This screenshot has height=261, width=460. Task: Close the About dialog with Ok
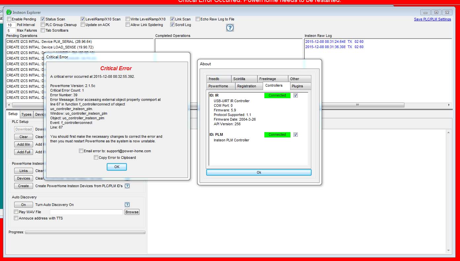tap(259, 172)
